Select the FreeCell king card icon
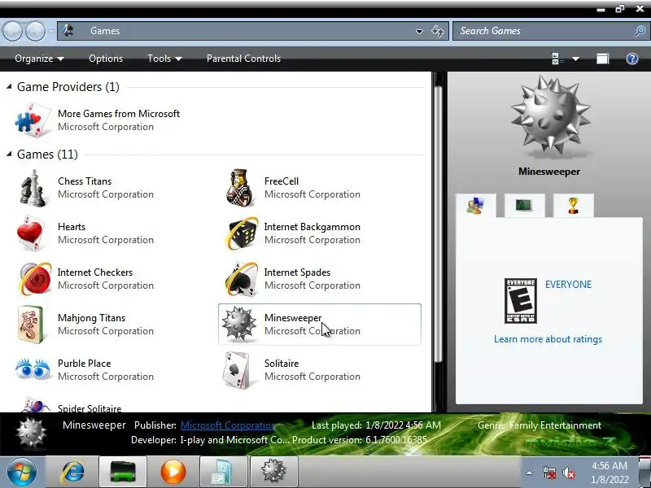 (239, 188)
